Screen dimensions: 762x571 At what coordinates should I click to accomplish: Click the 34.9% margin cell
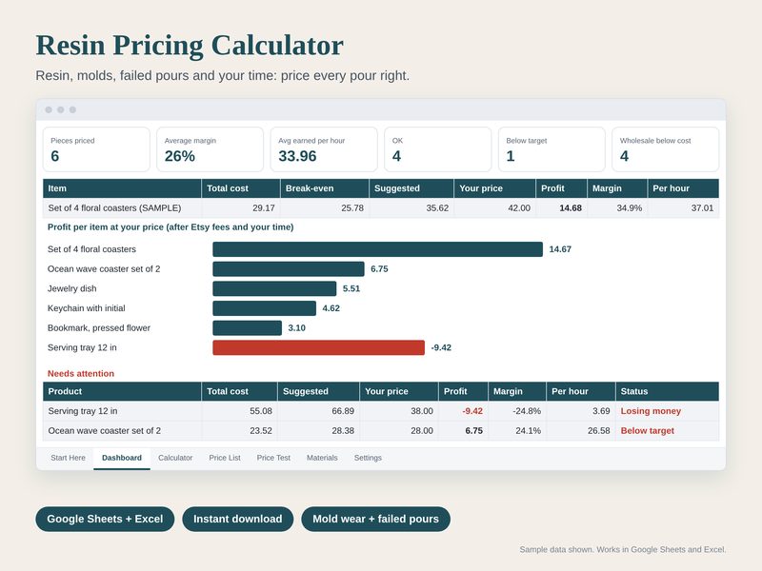[617, 207]
